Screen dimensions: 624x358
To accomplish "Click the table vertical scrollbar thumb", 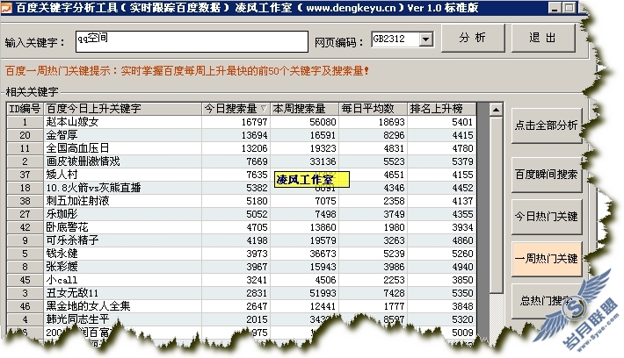I will tap(496, 204).
